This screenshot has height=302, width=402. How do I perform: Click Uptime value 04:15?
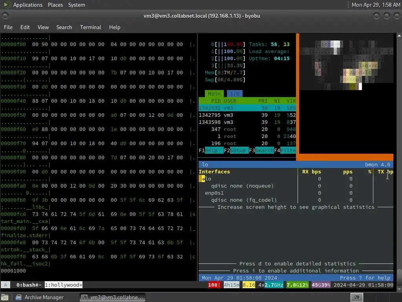coord(281,59)
